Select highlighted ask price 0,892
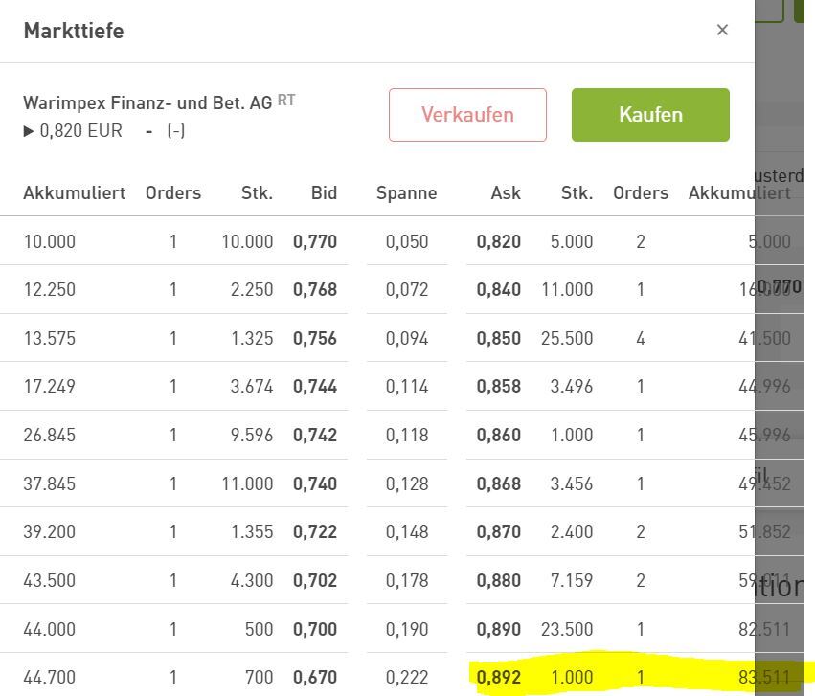 (498, 677)
